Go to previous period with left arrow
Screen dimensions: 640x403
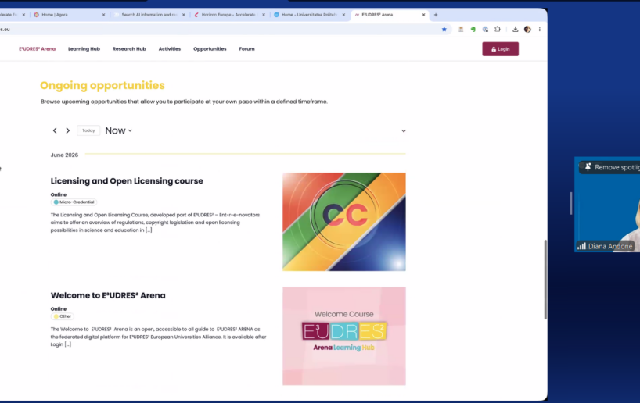click(x=55, y=130)
